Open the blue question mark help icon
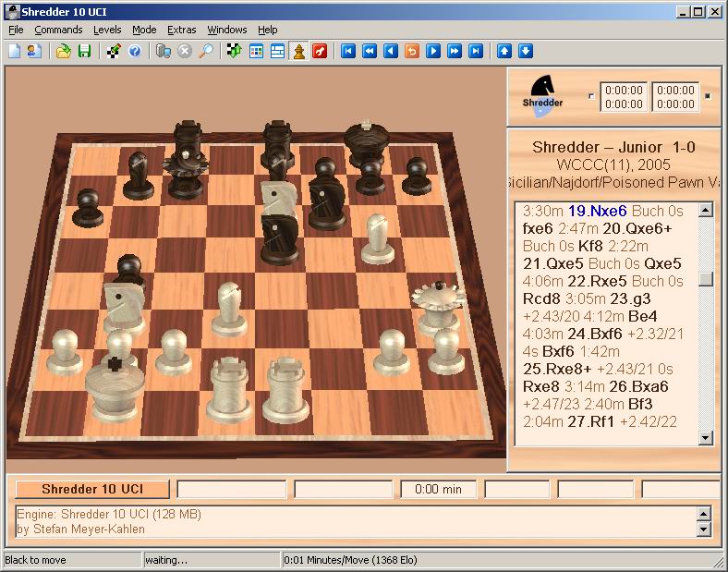Viewport: 728px width, 572px height. [135, 51]
